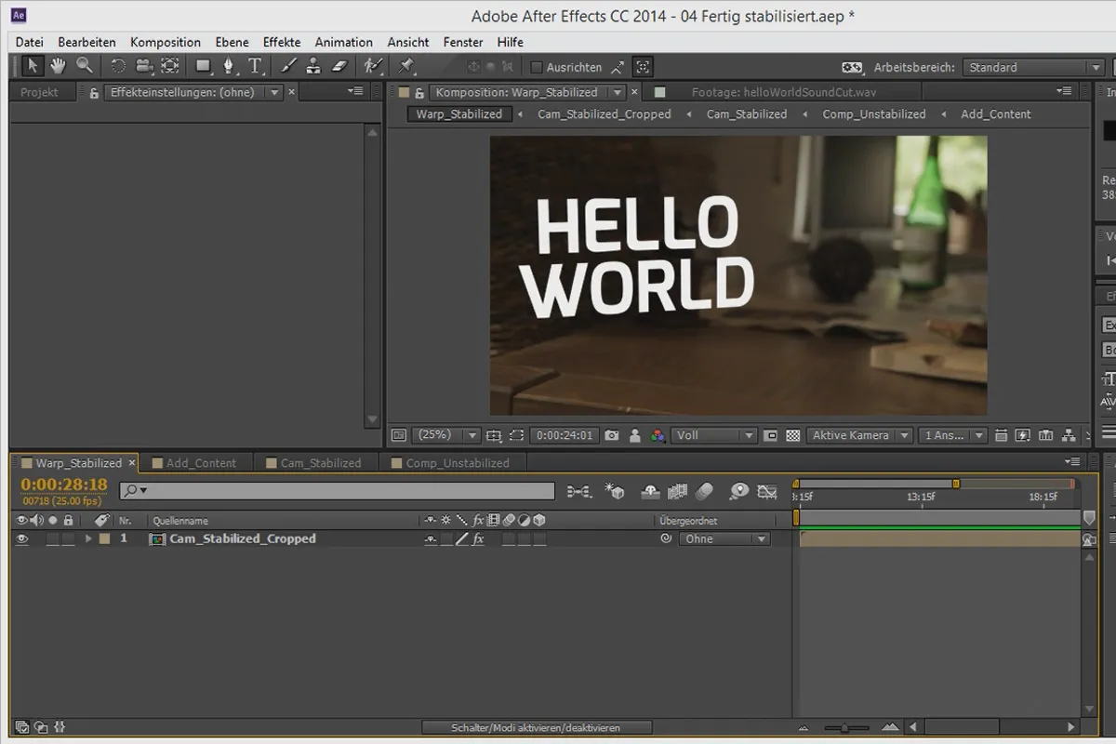Toggle the transparency grid icon
This screenshot has height=744, width=1116.
[793, 435]
